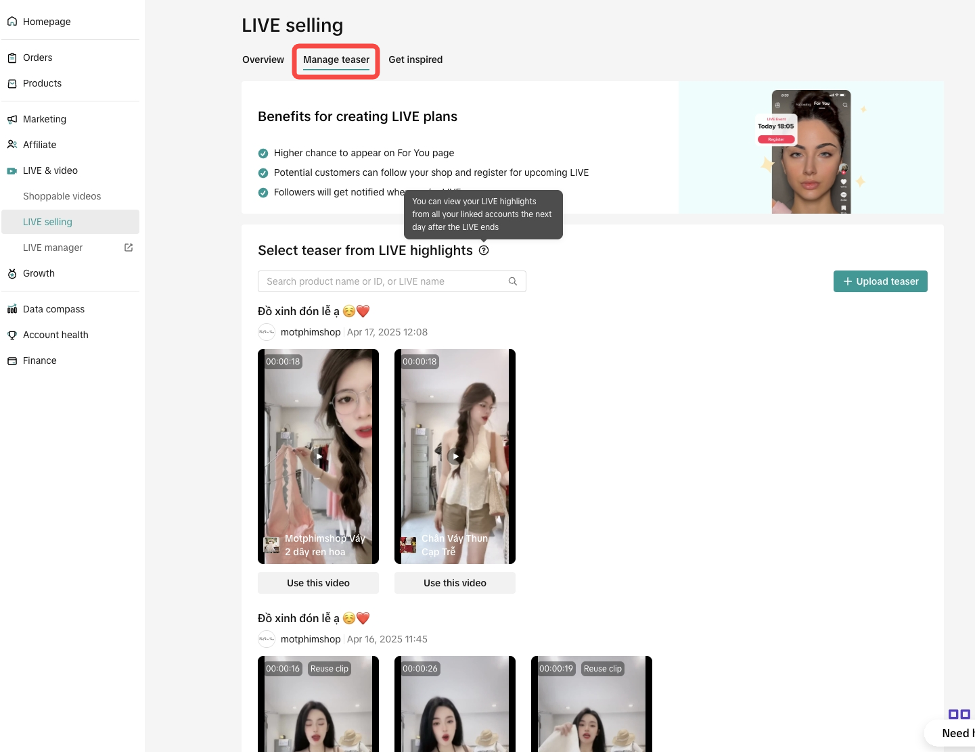Click the Orders clipboard icon

point(12,58)
